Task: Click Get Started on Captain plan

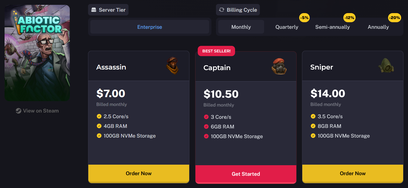Action: coord(246,174)
